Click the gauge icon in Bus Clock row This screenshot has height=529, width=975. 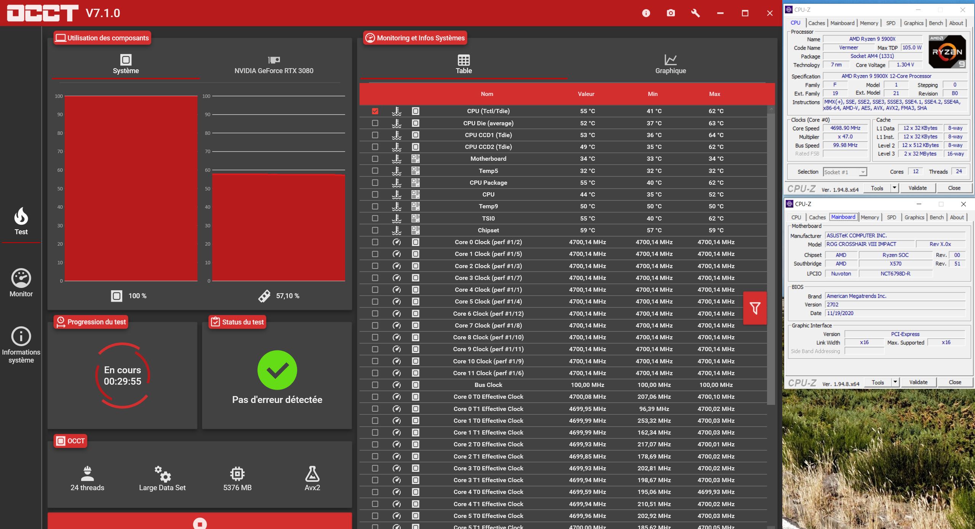[396, 385]
